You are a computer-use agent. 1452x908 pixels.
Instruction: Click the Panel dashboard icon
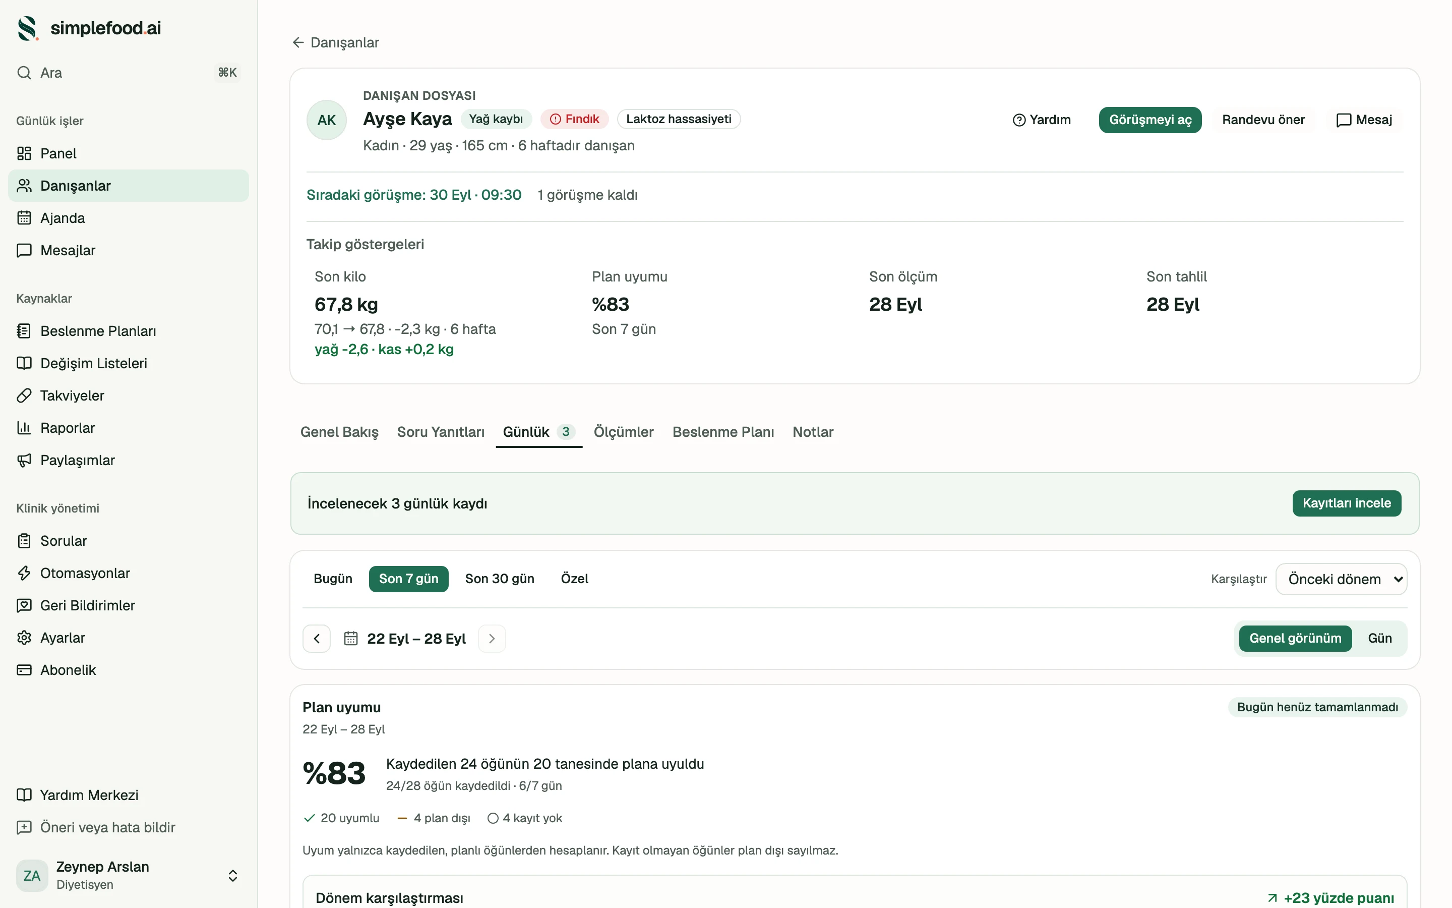(x=24, y=153)
